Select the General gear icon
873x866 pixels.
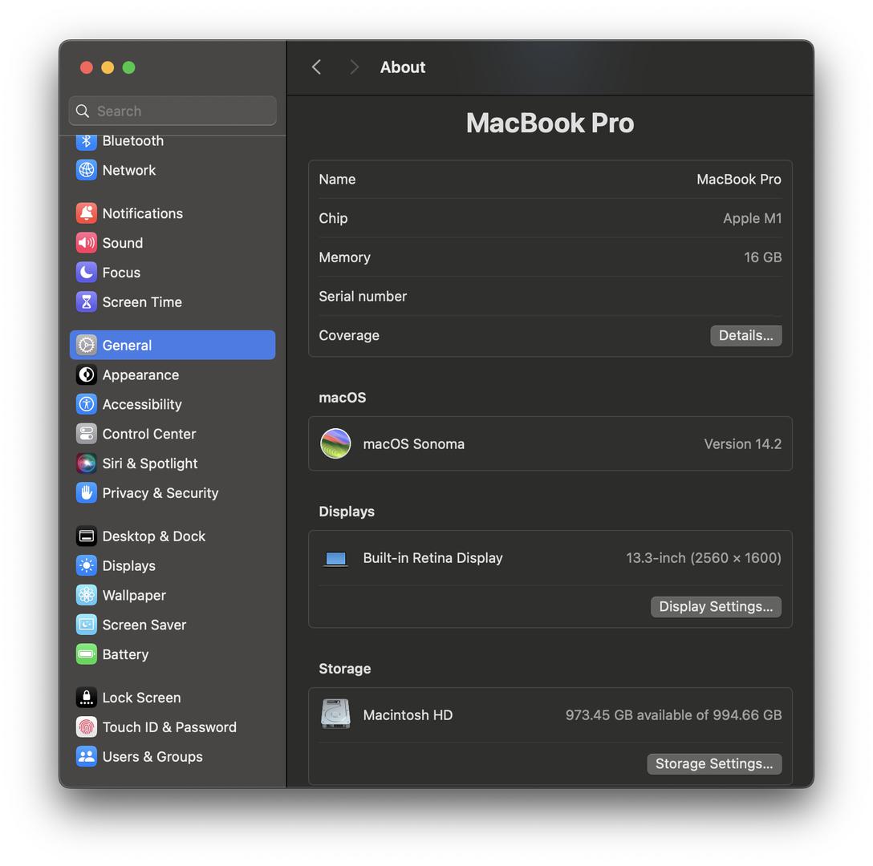pyautogui.click(x=87, y=346)
